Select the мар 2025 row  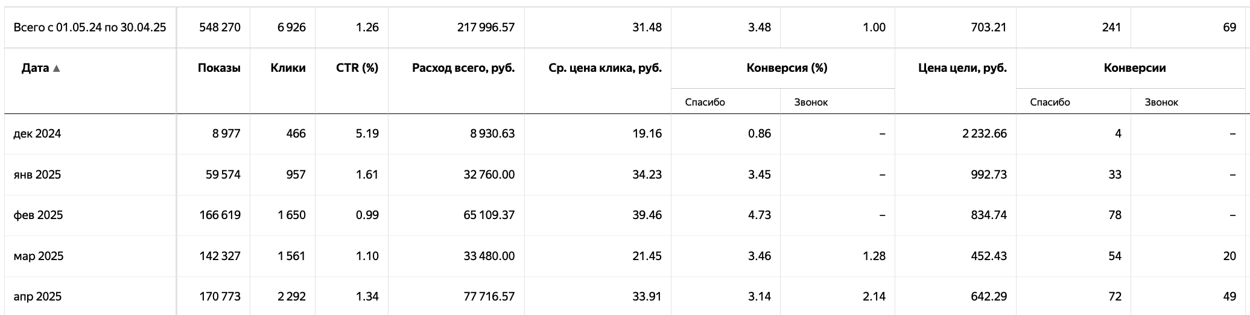click(625, 256)
